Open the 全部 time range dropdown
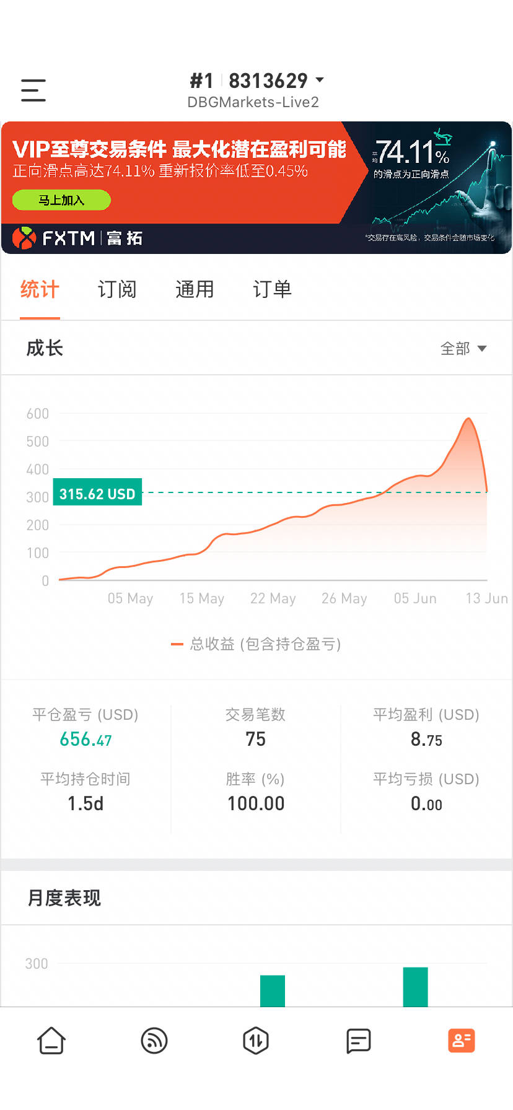Image resolution: width=513 pixels, height=1110 pixels. pyautogui.click(x=463, y=349)
